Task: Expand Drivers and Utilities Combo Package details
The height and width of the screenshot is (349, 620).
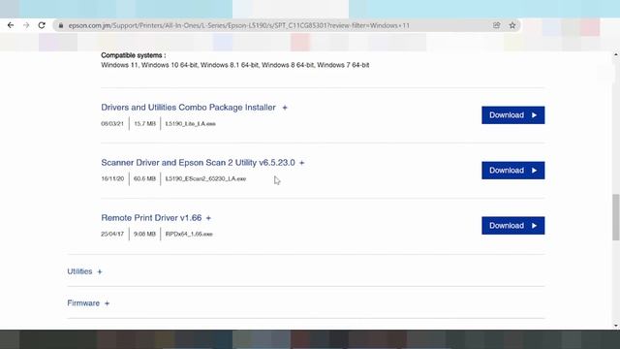Action: tap(285, 108)
